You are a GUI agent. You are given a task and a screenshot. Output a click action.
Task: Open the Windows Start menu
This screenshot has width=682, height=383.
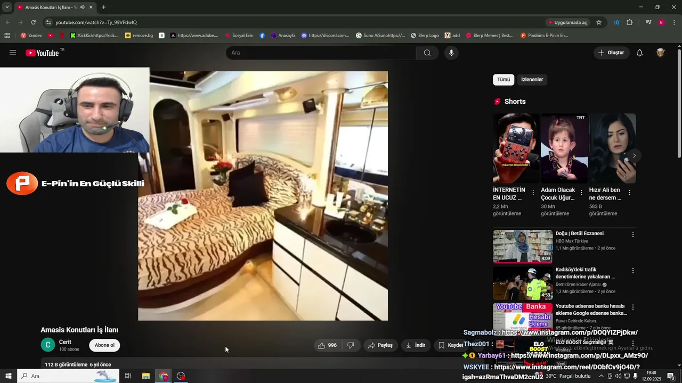8,376
